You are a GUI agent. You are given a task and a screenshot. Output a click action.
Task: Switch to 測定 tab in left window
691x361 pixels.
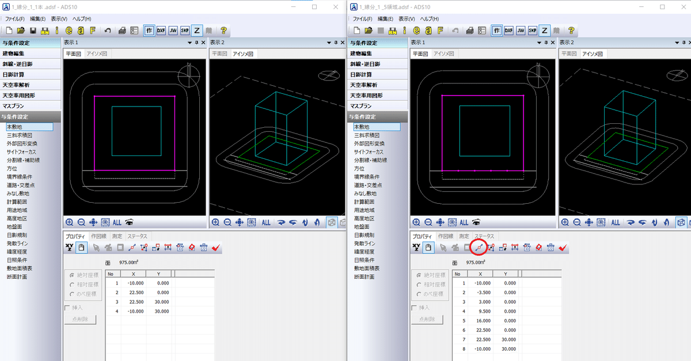[x=118, y=236]
